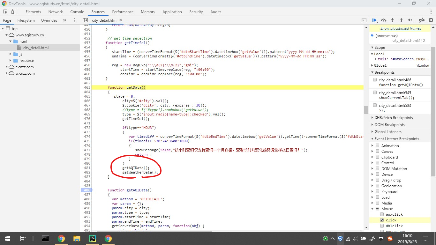Open the Windows Start menu
Viewport: 436px width, 245px height.
tap(8, 239)
